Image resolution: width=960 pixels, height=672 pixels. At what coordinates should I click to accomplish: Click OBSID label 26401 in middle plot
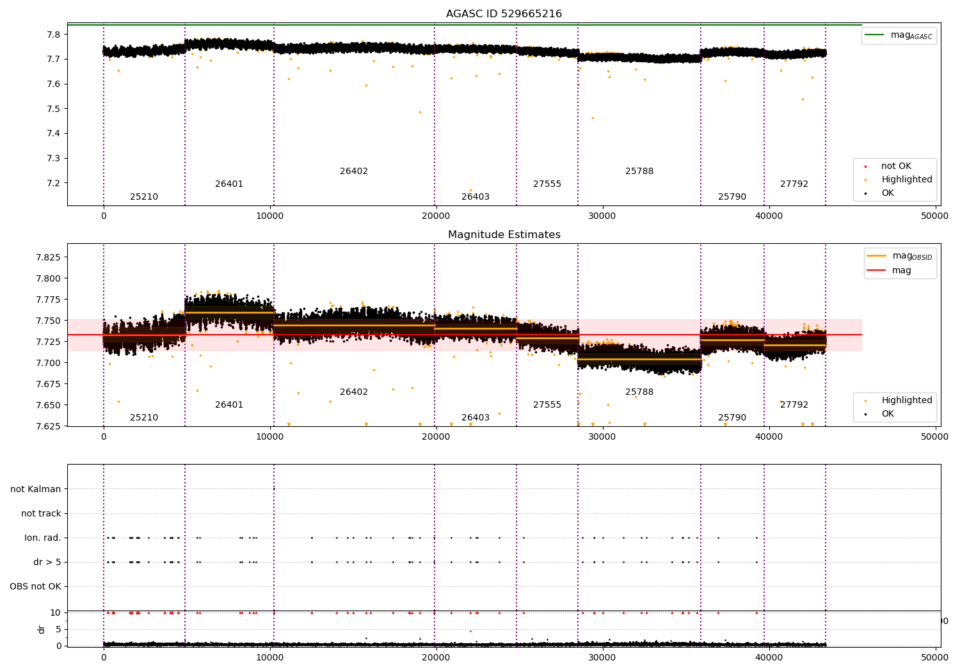tap(229, 405)
